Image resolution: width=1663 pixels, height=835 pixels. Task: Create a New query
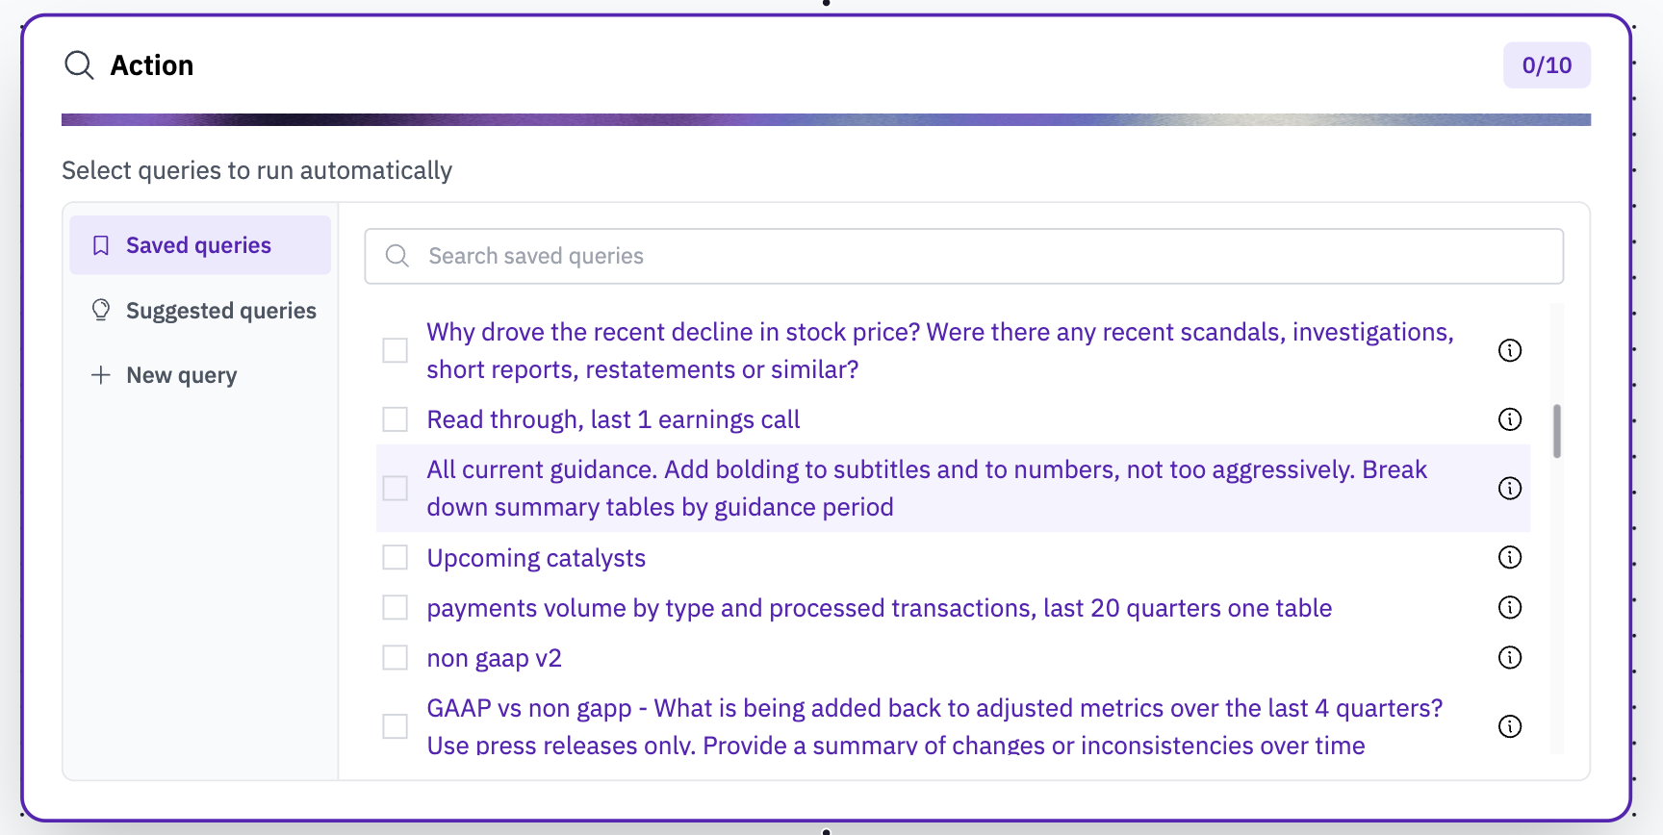coord(181,375)
